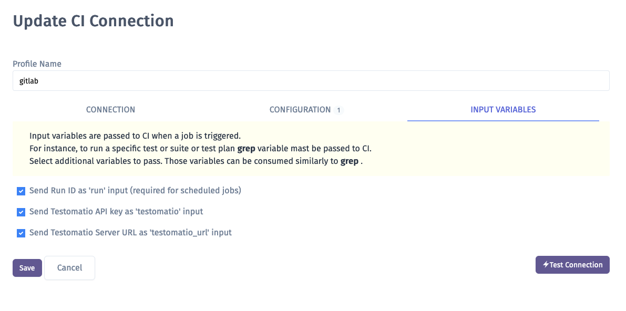
Task: Disable the Send Testomatio Server URL checkbox
Action: coord(21,233)
